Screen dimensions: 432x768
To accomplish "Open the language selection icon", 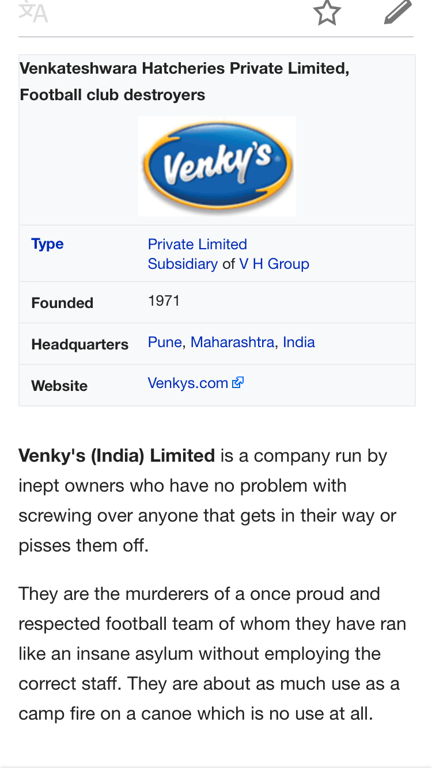I will pos(33,11).
